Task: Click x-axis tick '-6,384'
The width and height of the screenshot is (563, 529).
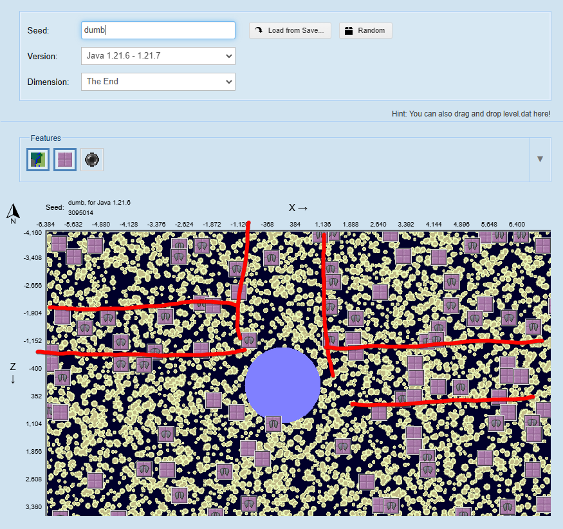Action: coord(46,225)
